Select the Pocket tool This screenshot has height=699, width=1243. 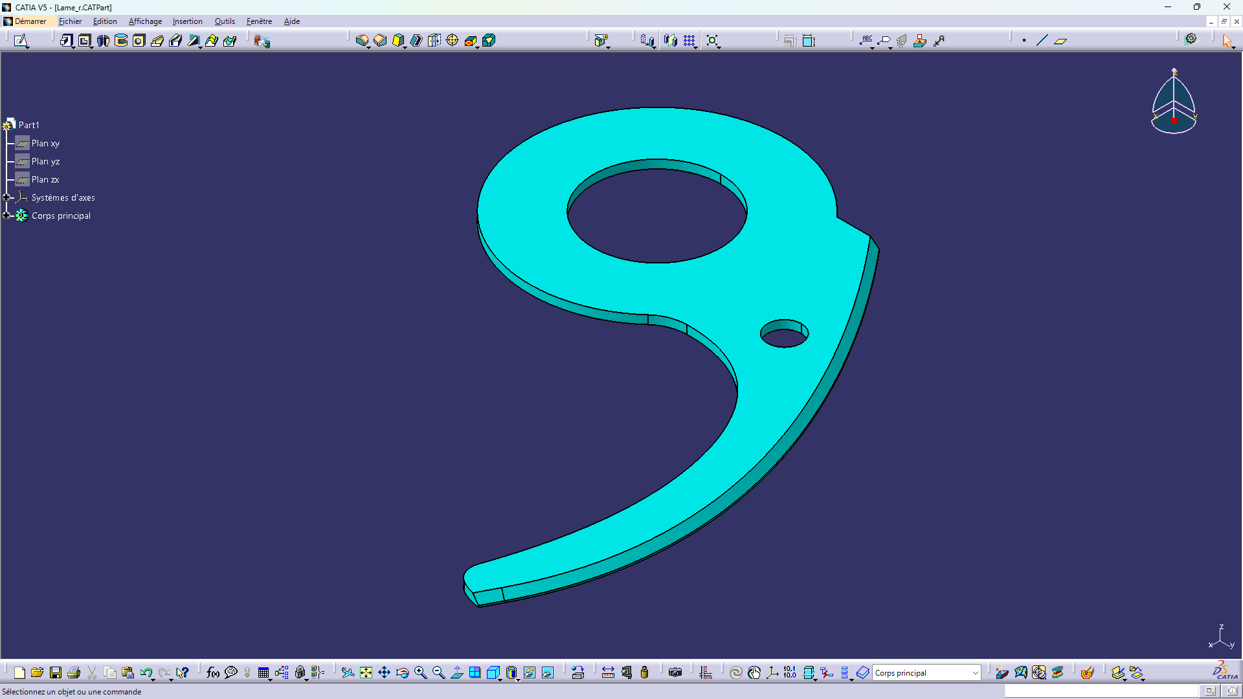pyautogui.click(x=84, y=41)
